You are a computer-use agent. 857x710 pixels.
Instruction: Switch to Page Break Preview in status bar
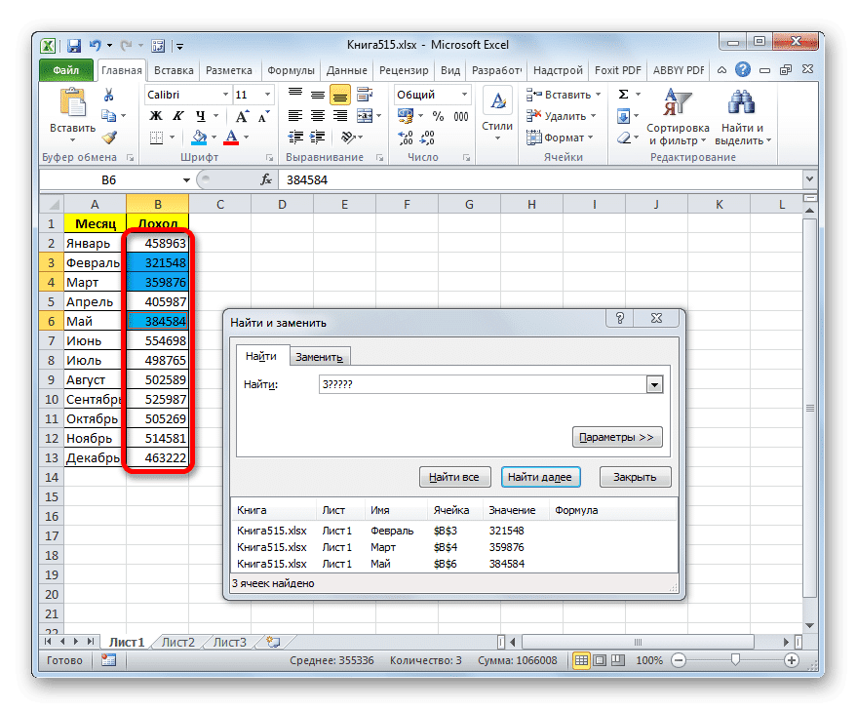click(x=617, y=660)
